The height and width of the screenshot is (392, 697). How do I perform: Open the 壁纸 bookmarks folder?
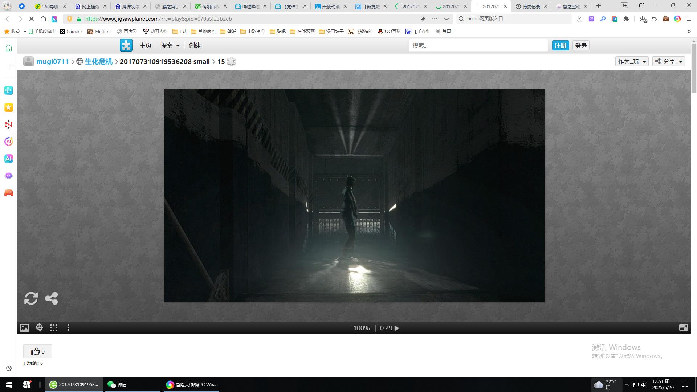pyautogui.click(x=228, y=32)
